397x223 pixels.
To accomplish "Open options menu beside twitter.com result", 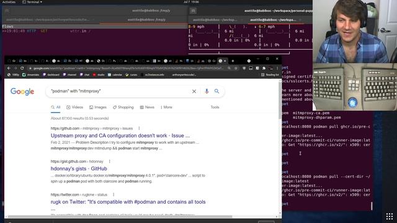I will (114, 195).
